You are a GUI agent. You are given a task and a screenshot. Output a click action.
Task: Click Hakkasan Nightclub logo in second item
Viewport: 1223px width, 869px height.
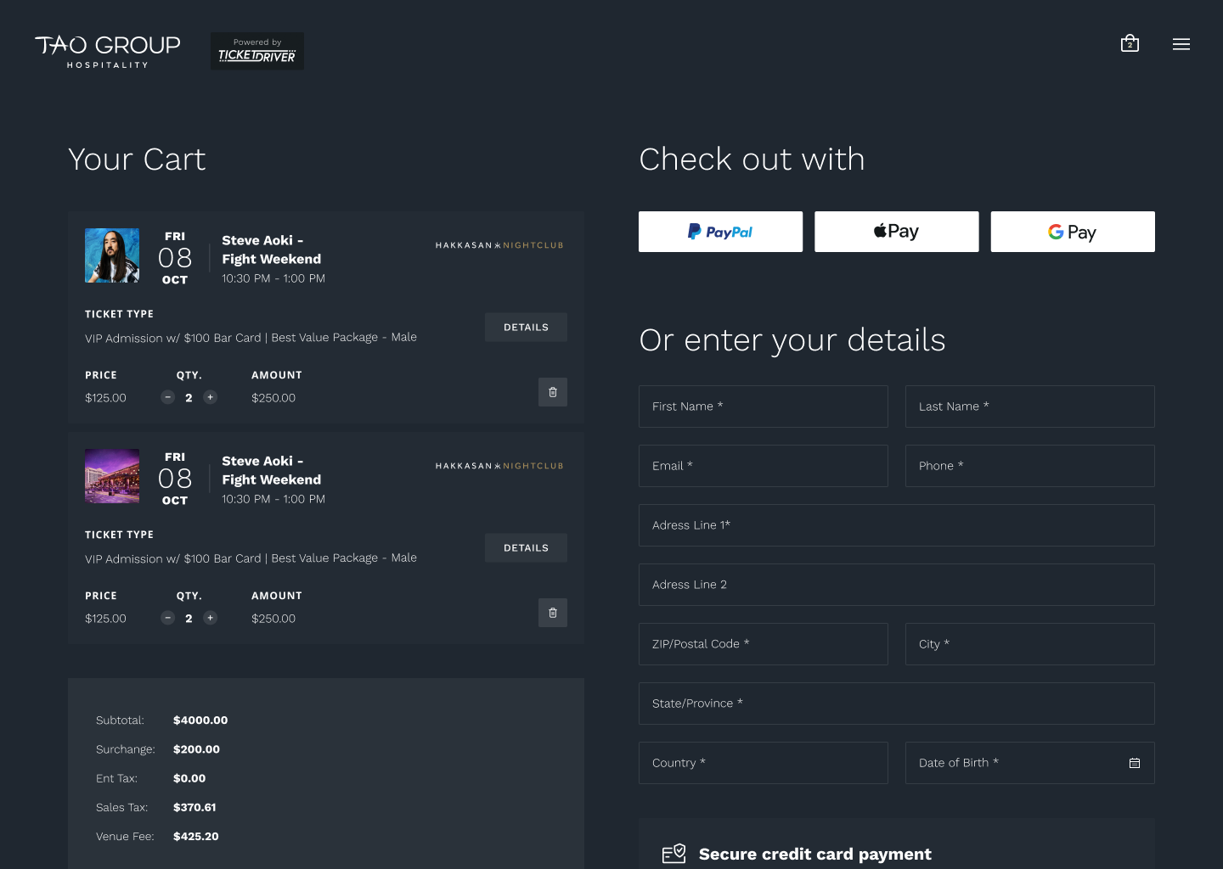coord(499,466)
